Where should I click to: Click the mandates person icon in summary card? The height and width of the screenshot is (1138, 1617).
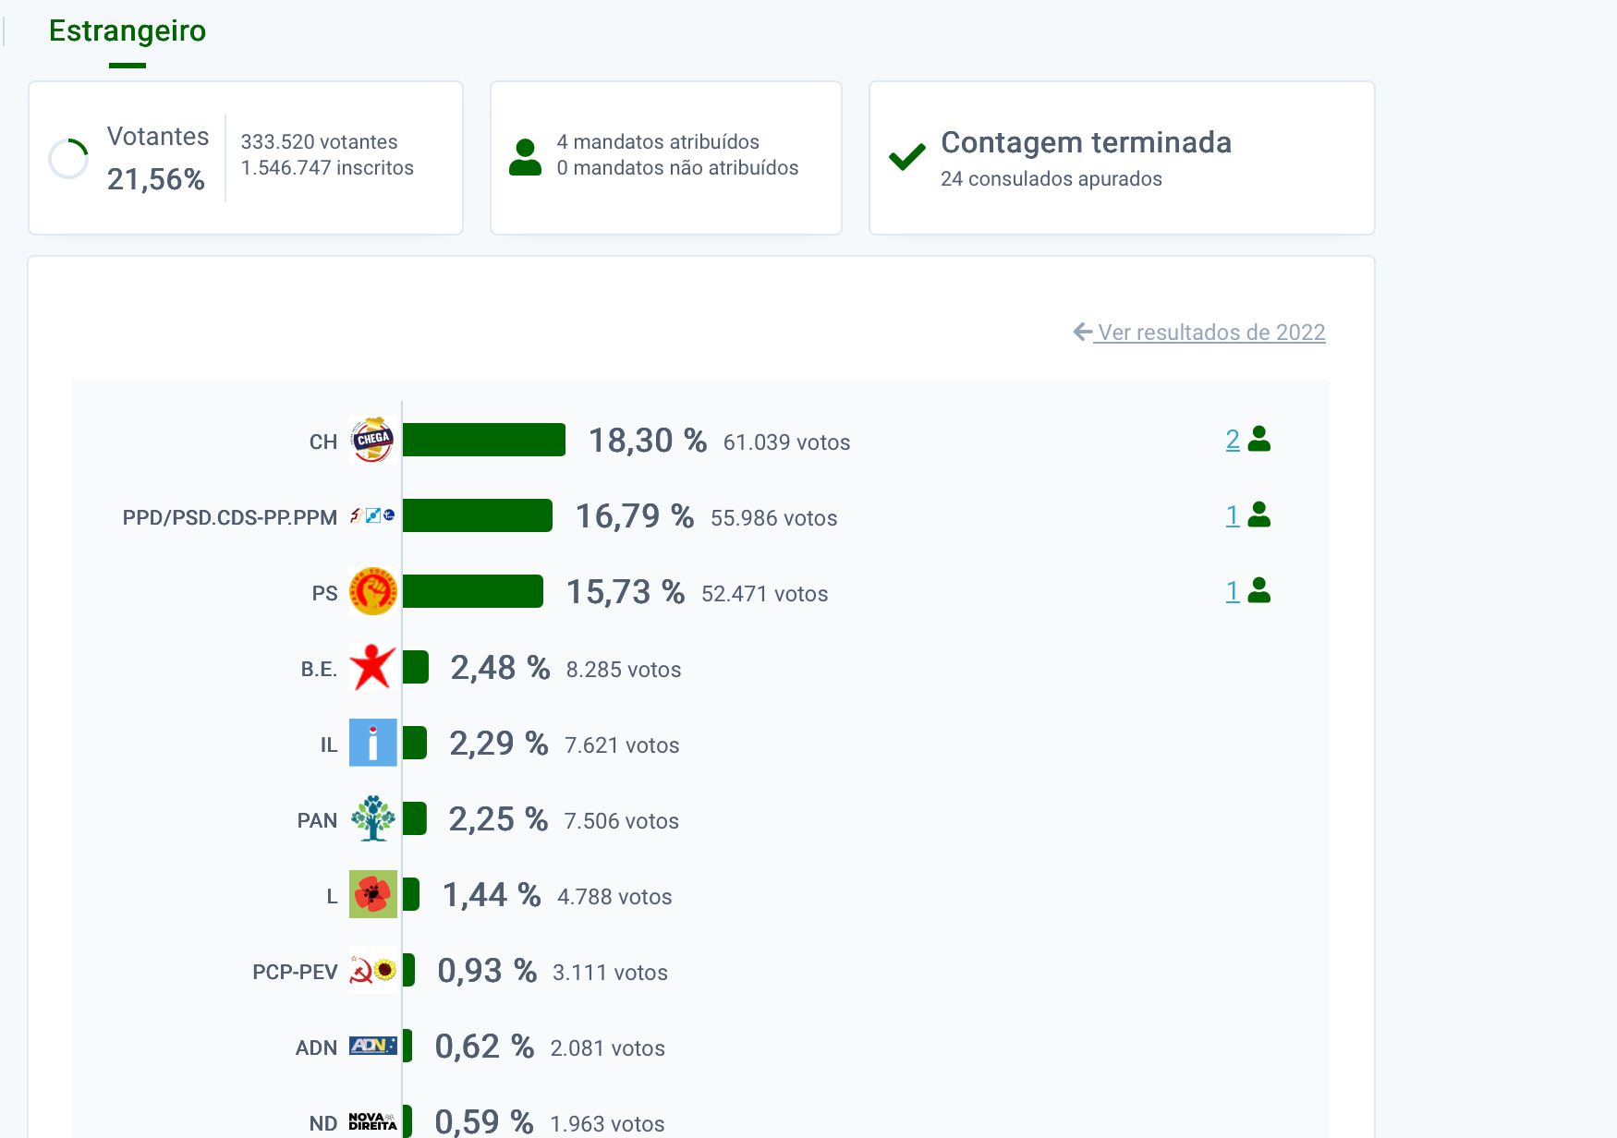(525, 157)
